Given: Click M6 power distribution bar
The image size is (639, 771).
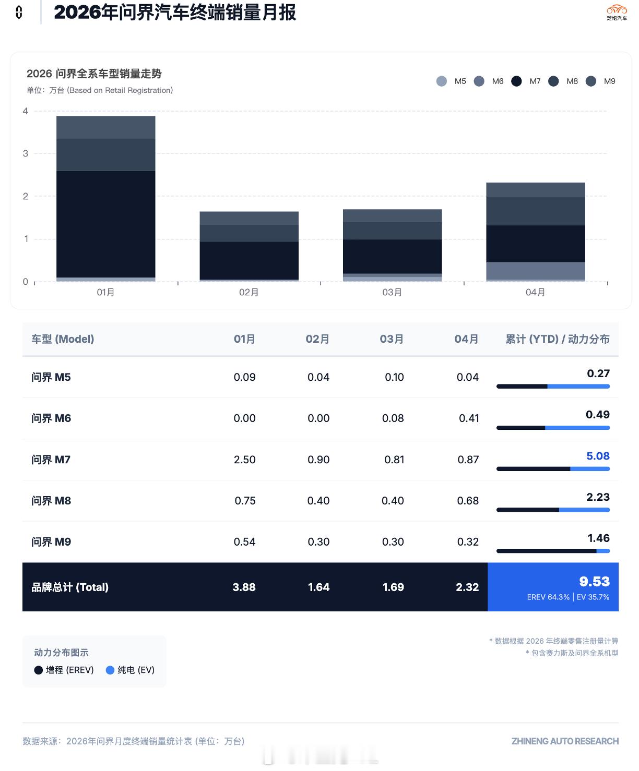Looking at the screenshot, I should click(x=553, y=428).
